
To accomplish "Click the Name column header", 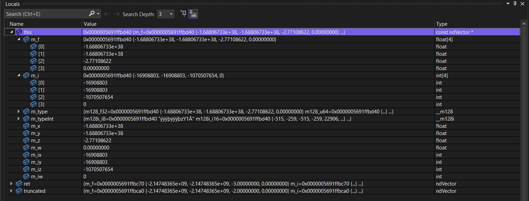I will 17,24.
